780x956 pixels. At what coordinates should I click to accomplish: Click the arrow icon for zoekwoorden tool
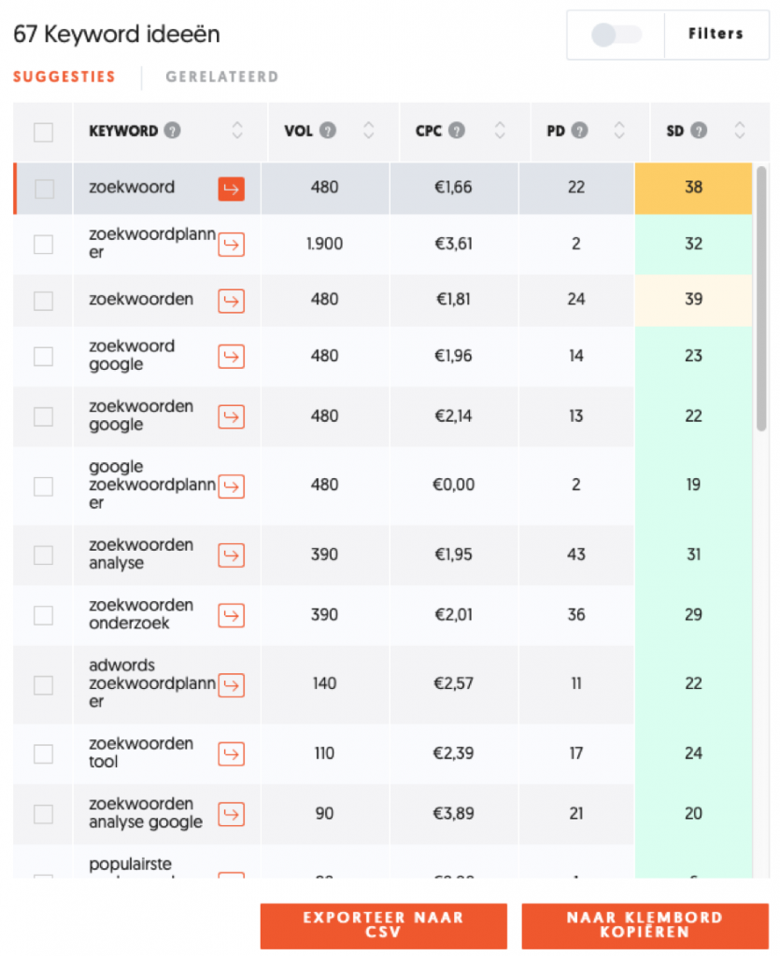(231, 753)
